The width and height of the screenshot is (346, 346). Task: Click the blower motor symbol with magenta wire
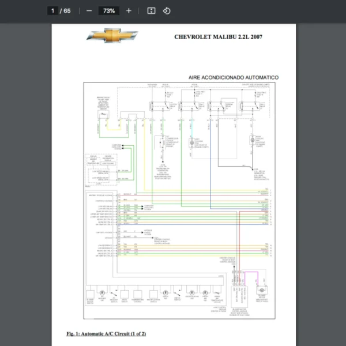[x=261, y=289]
